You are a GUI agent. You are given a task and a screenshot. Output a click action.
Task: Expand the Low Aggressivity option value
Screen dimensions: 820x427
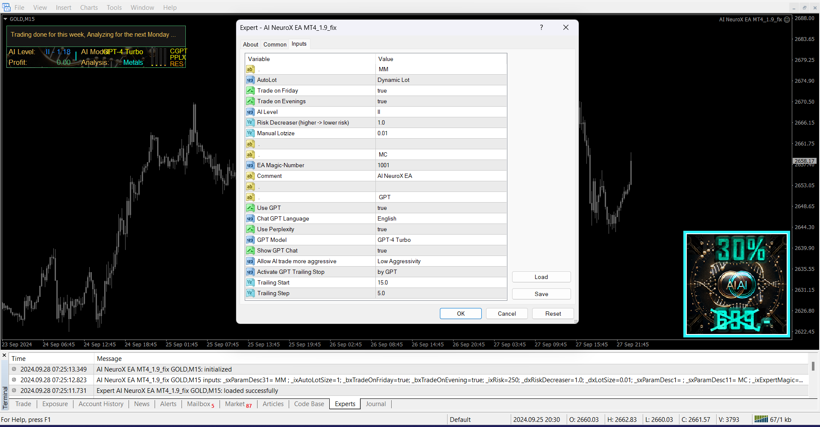click(x=399, y=261)
